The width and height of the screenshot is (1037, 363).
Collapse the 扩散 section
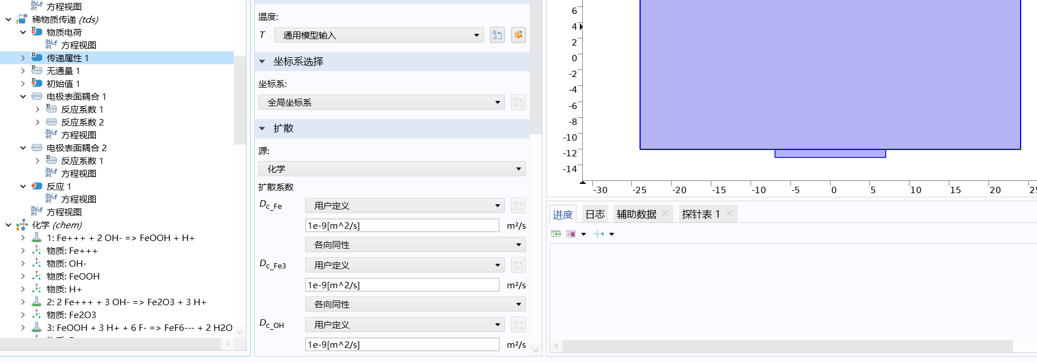click(x=262, y=128)
